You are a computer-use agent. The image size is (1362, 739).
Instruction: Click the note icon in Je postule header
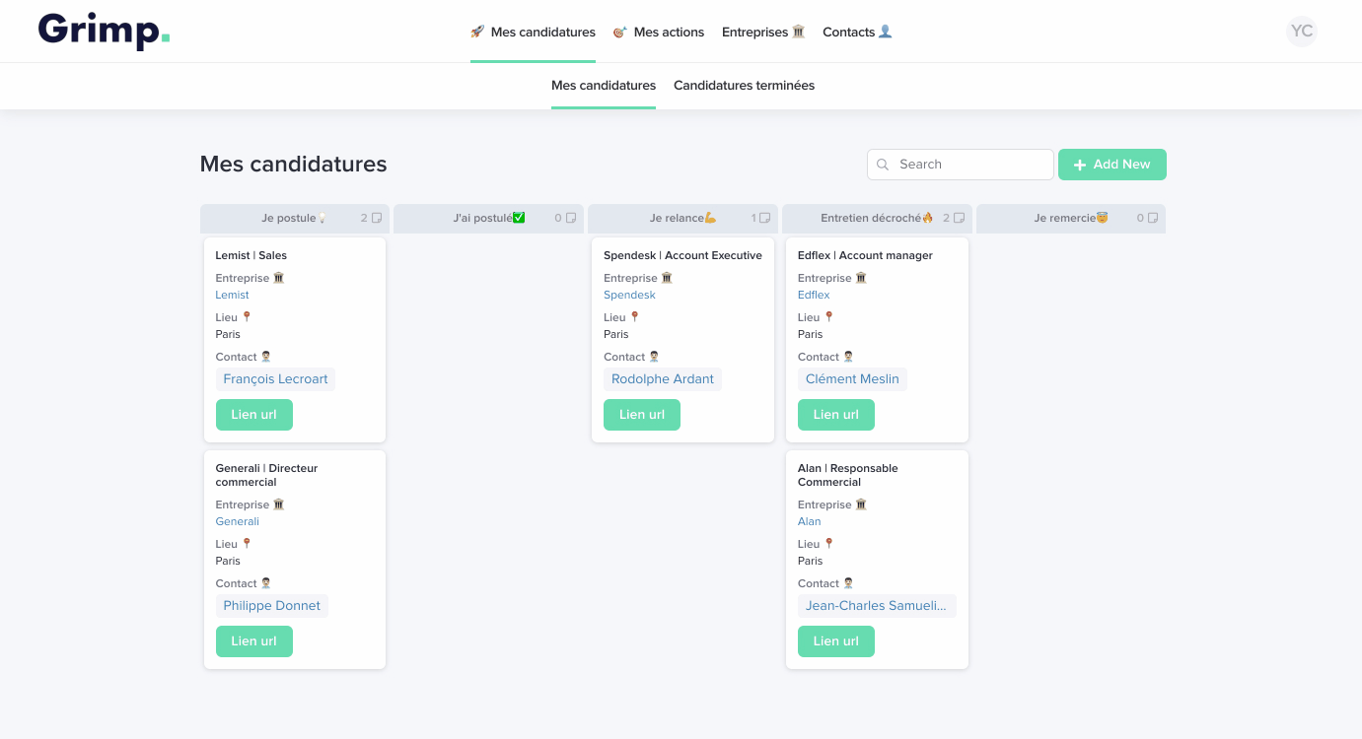(377, 219)
